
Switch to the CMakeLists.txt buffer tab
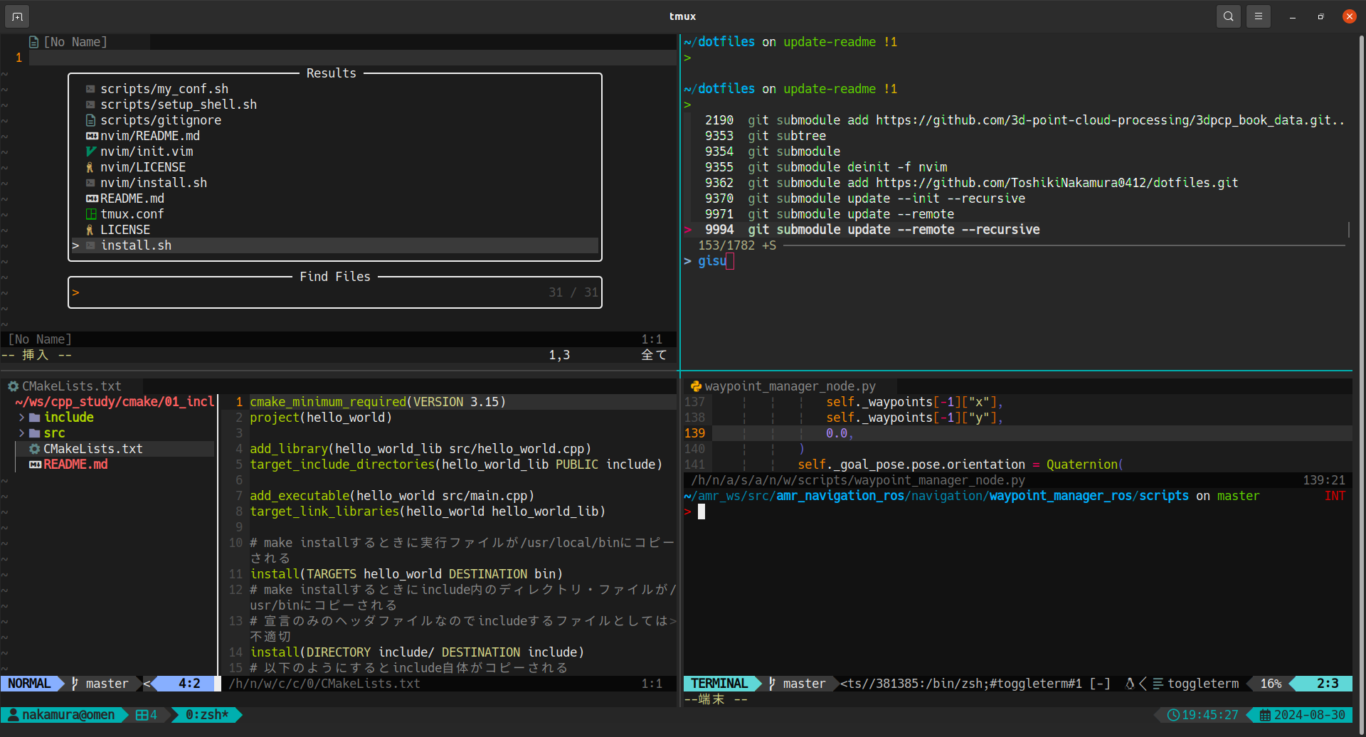[x=72, y=386]
